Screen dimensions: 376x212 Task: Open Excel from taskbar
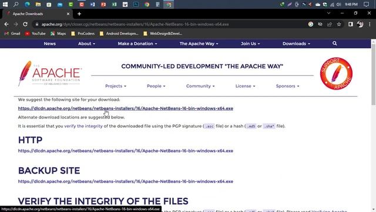tap(115, 4)
